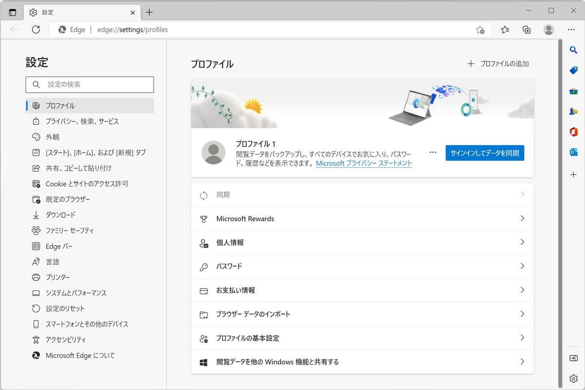Viewport: 585px width, 390px height.
Task: Expand the Microsoft Rewards row
Action: tap(362, 219)
